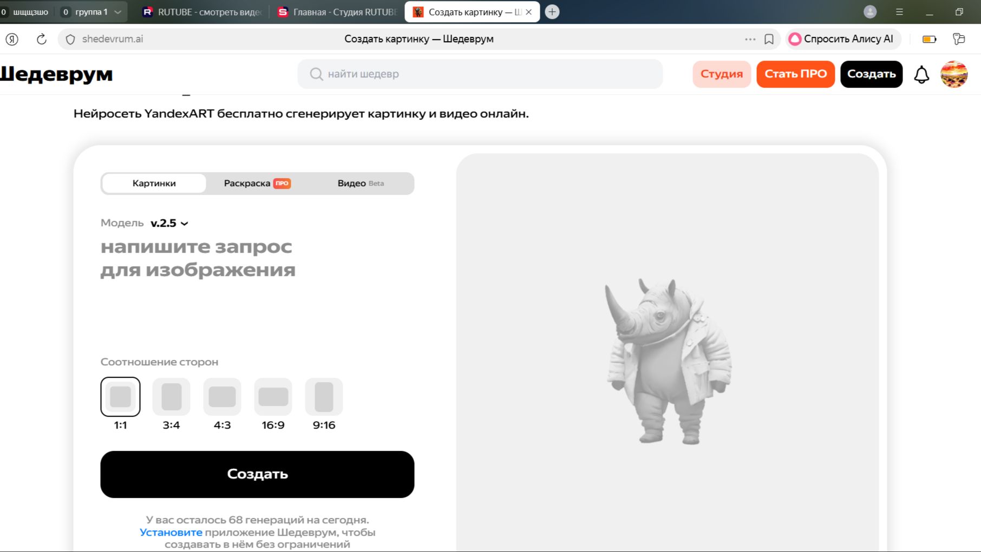The width and height of the screenshot is (981, 552).
Task: Select 3:4 aspect ratio
Action: [171, 397]
